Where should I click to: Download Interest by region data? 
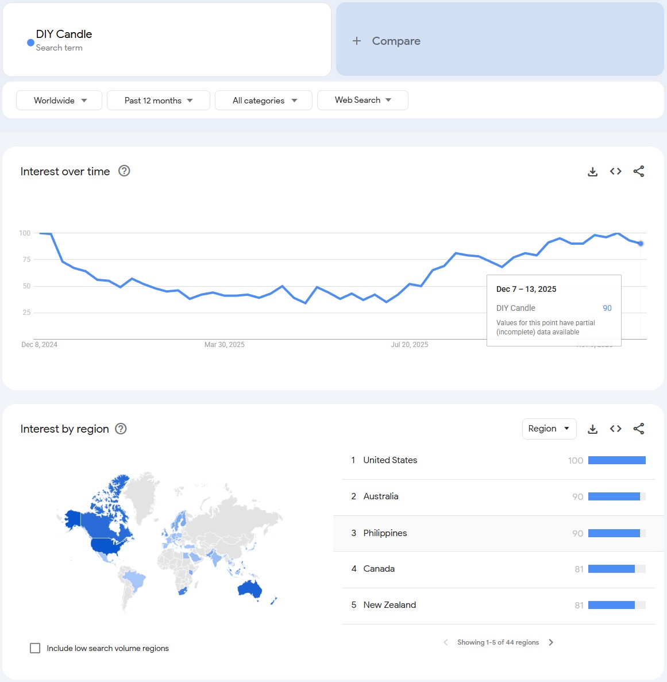[x=593, y=429]
